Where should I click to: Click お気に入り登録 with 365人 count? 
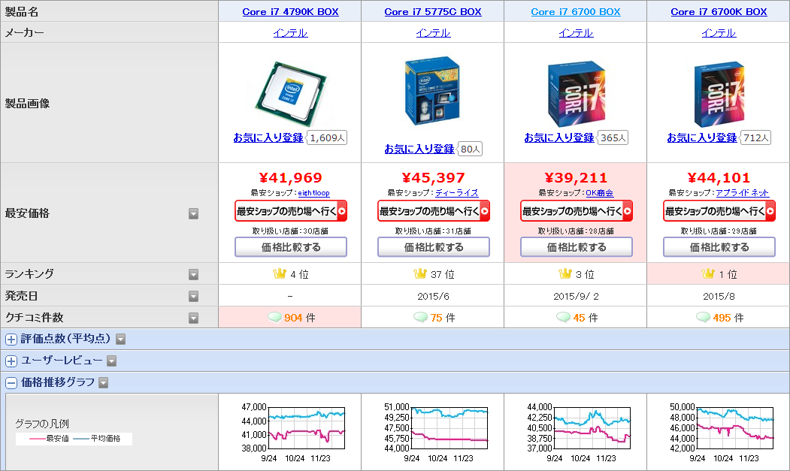(559, 137)
